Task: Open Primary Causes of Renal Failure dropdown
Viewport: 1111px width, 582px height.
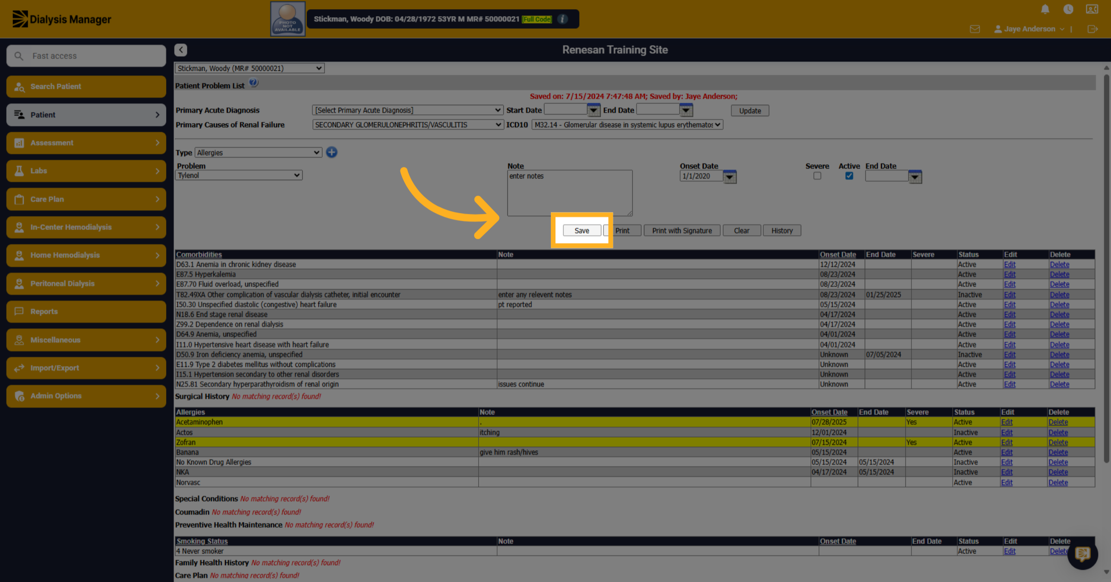Action: pos(407,125)
